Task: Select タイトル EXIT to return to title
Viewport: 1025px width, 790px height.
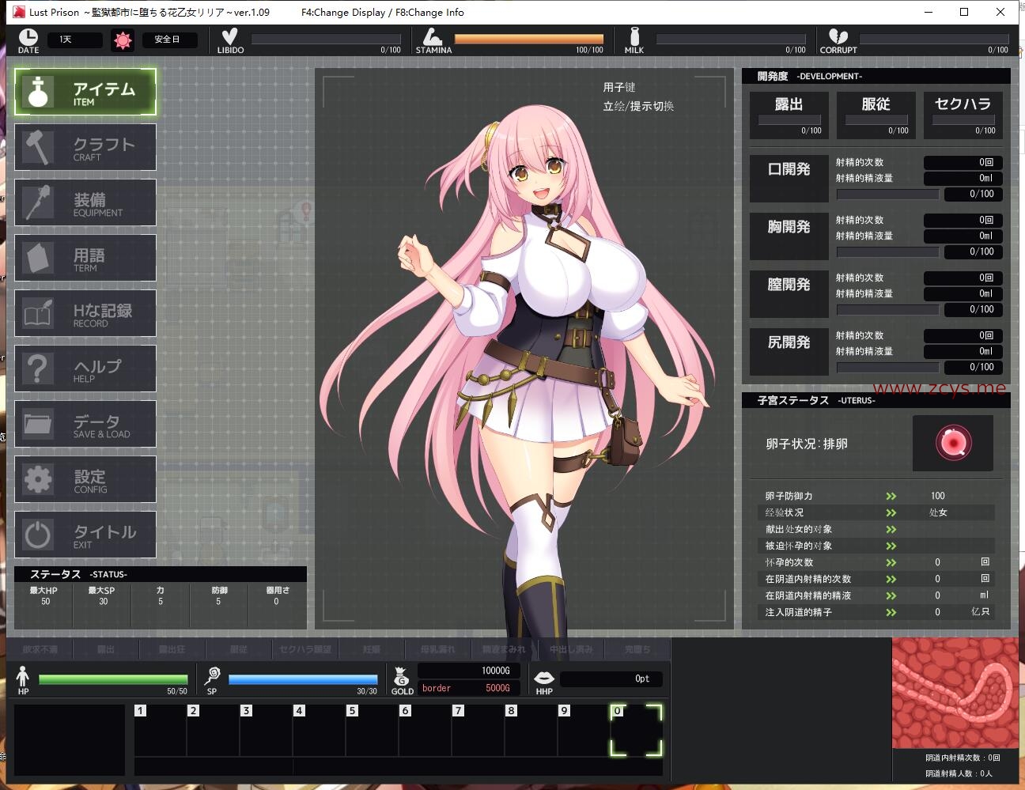Action: point(85,535)
